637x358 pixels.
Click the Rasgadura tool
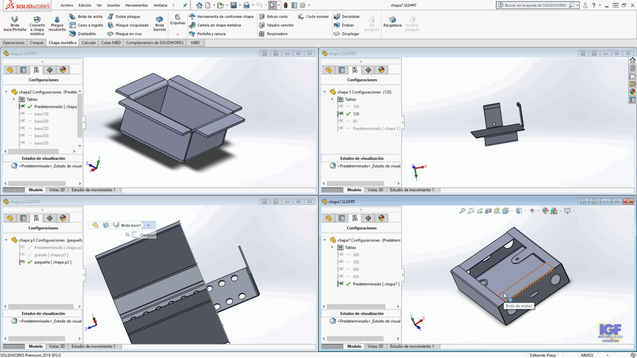[392, 21]
